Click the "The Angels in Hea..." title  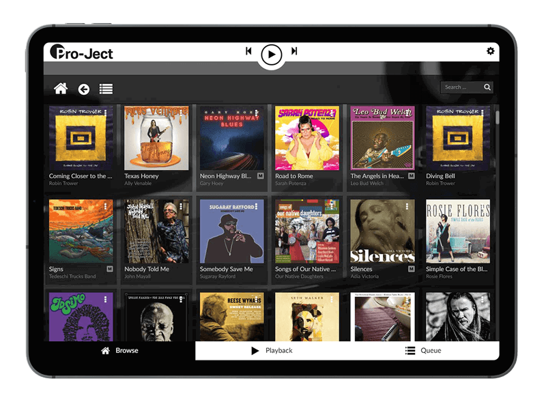tap(377, 176)
